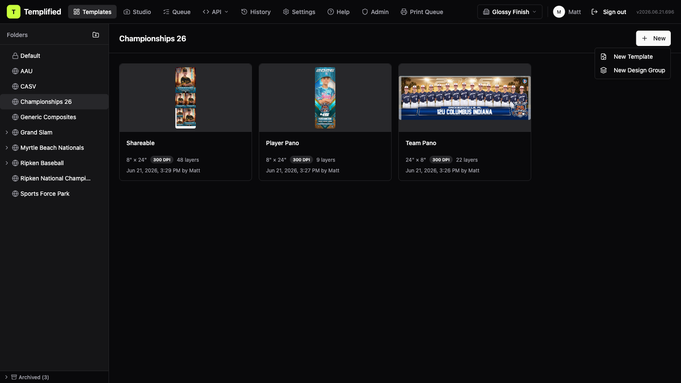Click the Shareable template title
This screenshot has height=383, width=681.
coord(140,143)
